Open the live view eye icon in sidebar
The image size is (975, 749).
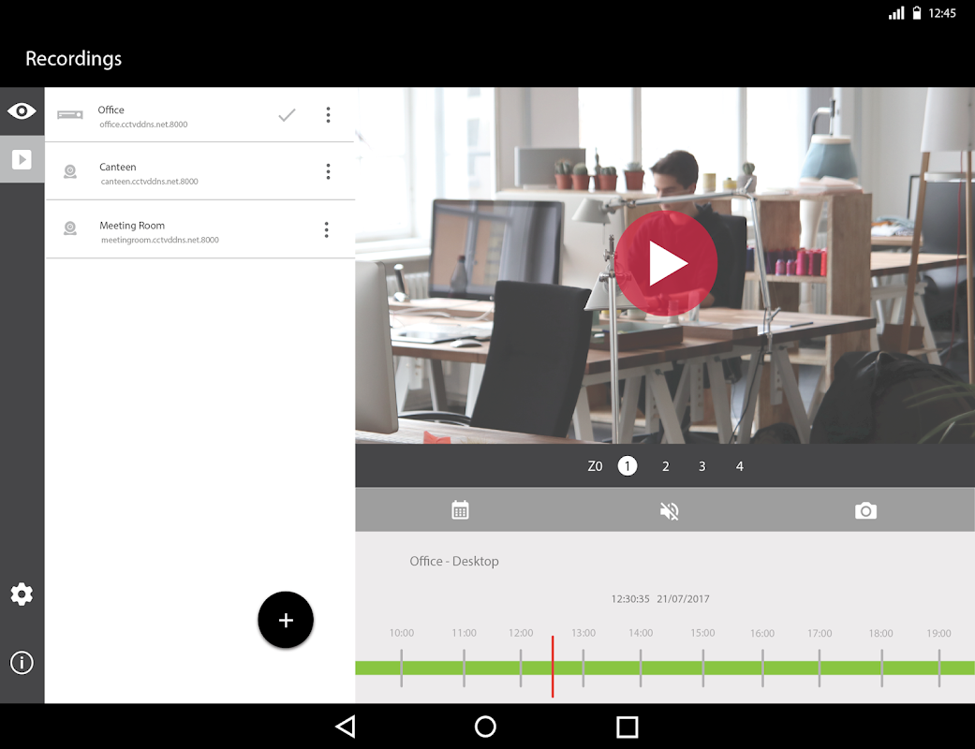(x=22, y=111)
